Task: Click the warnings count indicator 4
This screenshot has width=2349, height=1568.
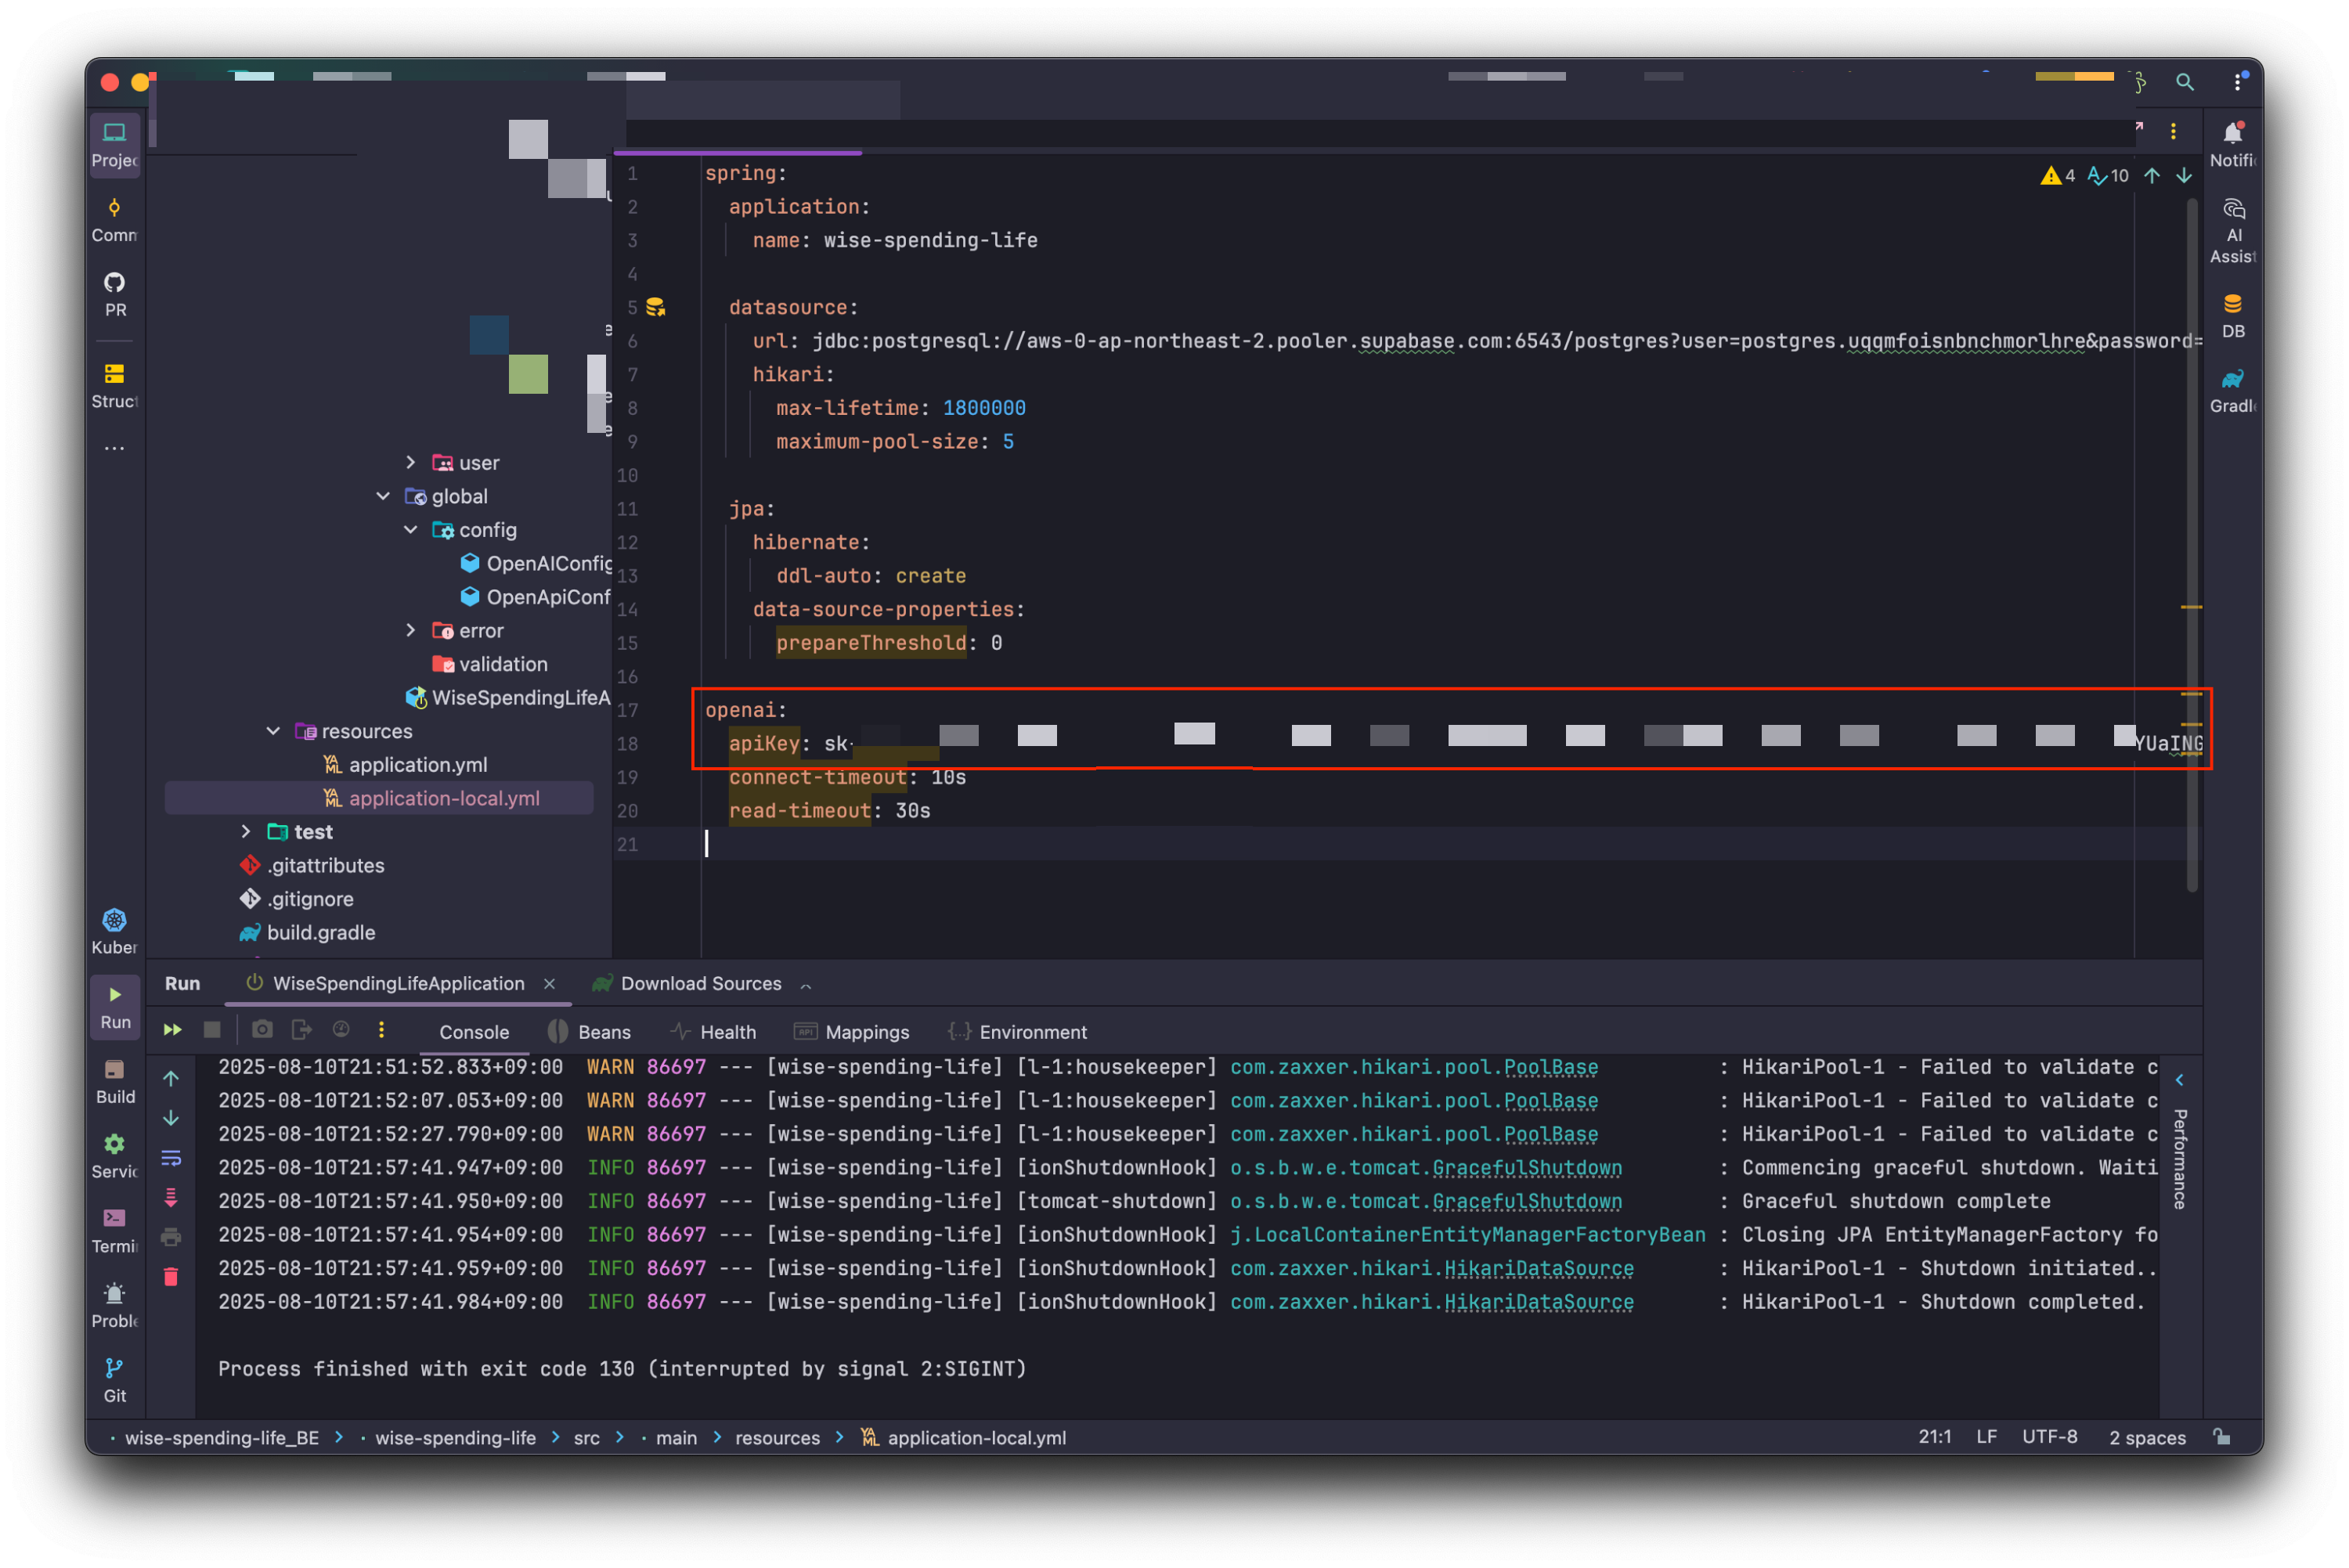Action: (2057, 176)
